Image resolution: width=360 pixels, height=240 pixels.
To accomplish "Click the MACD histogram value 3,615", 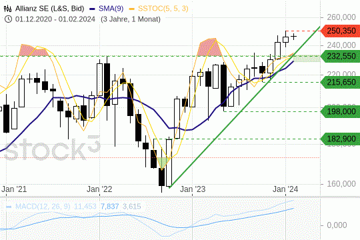I will click(132, 206).
